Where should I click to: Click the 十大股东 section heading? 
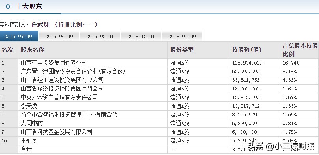pyautogui.click(x=29, y=7)
